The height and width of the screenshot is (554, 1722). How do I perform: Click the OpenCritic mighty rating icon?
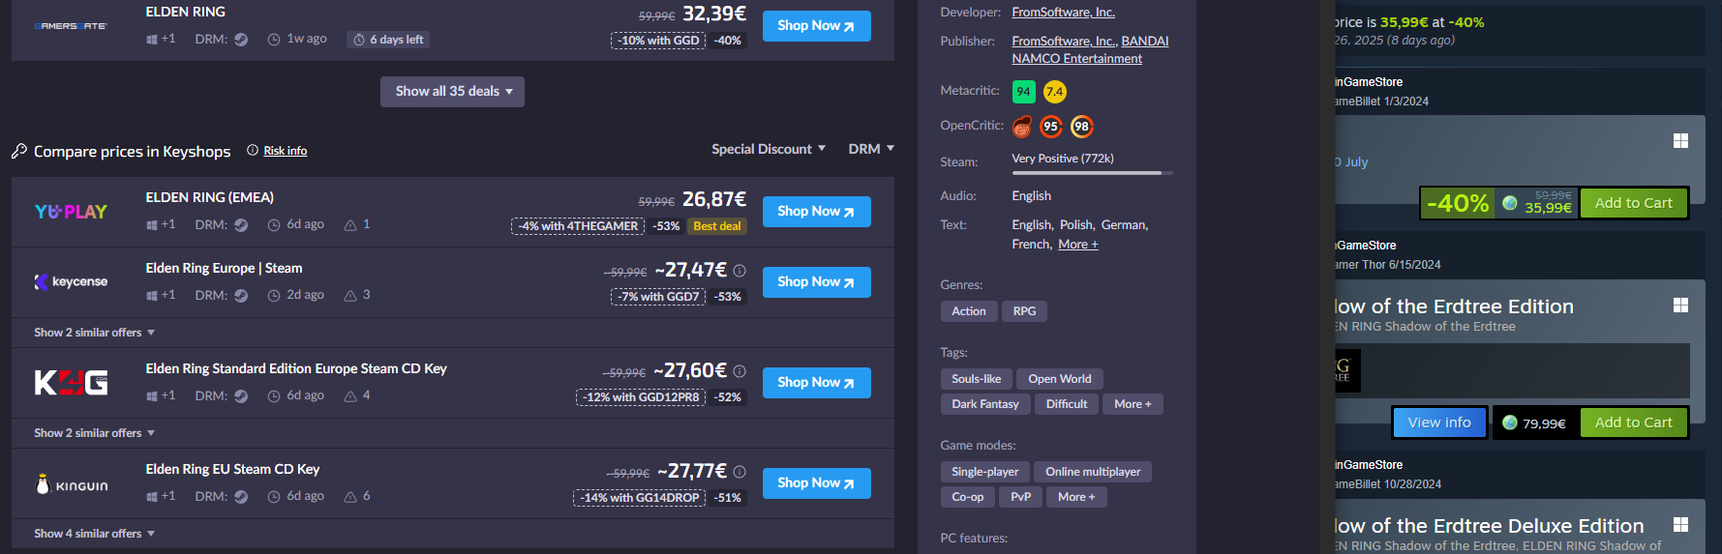pyautogui.click(x=1022, y=127)
